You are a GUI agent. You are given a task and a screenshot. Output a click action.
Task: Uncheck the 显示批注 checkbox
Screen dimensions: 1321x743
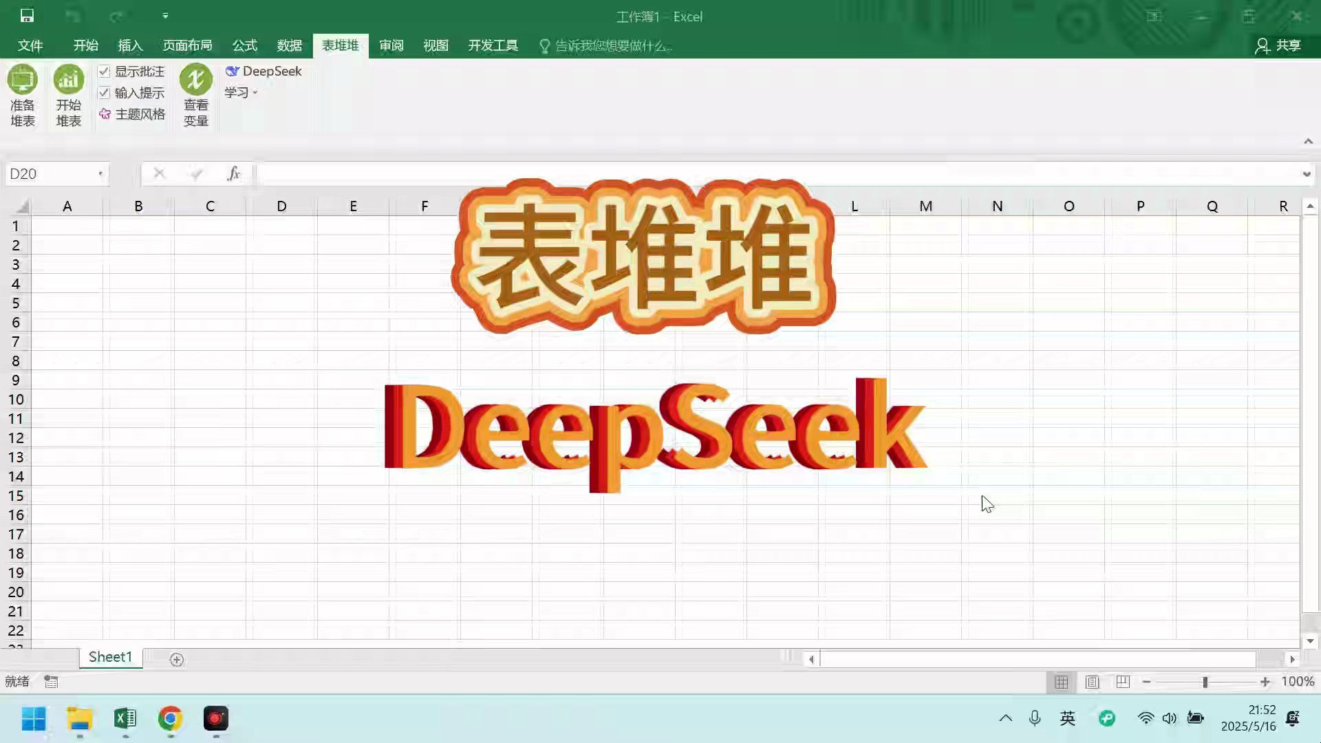(104, 71)
